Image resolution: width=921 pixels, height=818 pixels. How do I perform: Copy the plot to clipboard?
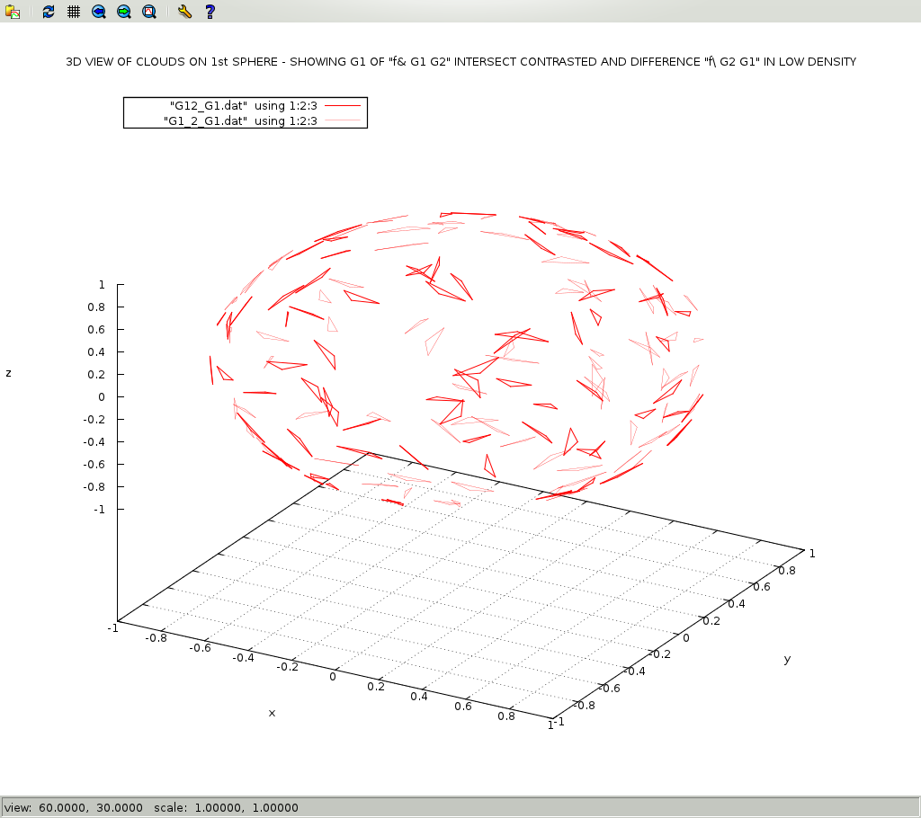pos(13,12)
